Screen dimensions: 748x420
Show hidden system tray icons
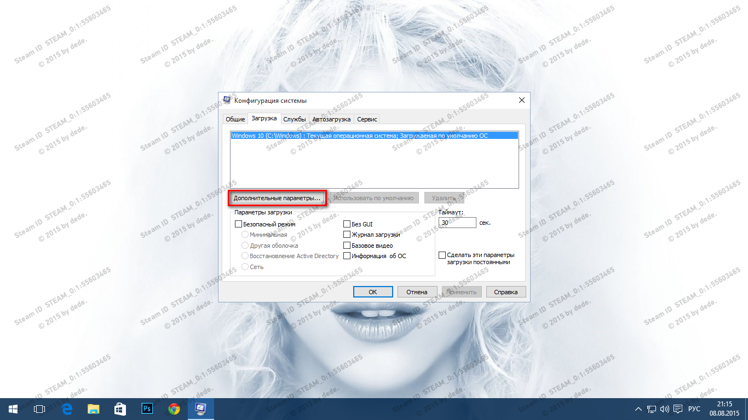638,409
